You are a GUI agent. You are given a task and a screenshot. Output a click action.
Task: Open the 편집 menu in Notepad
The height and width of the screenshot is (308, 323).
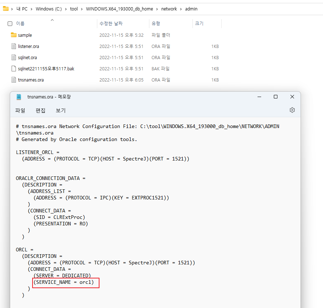[x=41, y=110]
